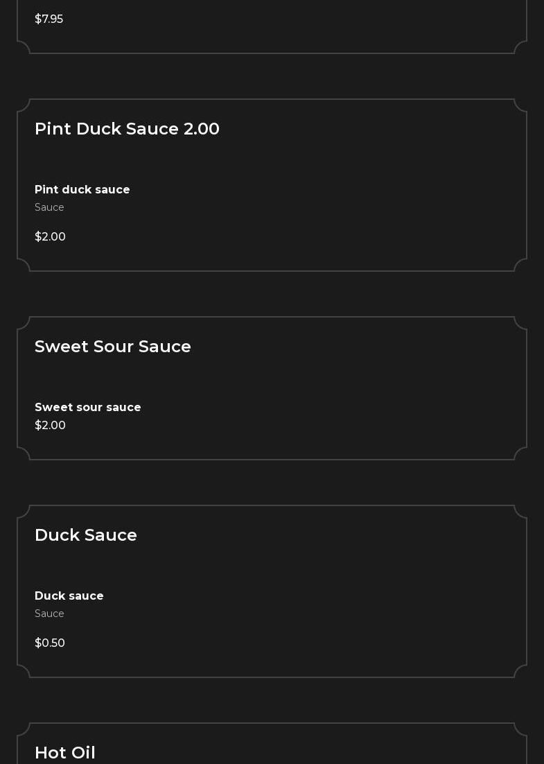
Task: Click the $2.00 price for Sweet sour sauce
Action: tap(50, 426)
